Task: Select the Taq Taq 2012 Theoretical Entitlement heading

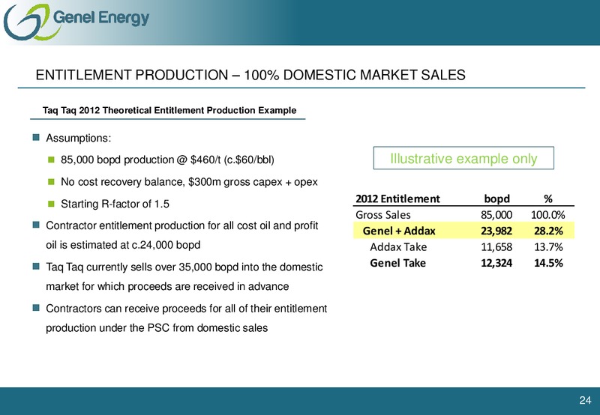Action: pyautogui.click(x=169, y=110)
